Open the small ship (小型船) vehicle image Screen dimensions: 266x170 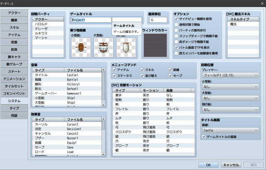pos(81,48)
